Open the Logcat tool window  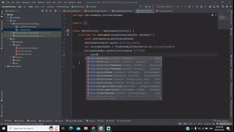coord(59,121)
